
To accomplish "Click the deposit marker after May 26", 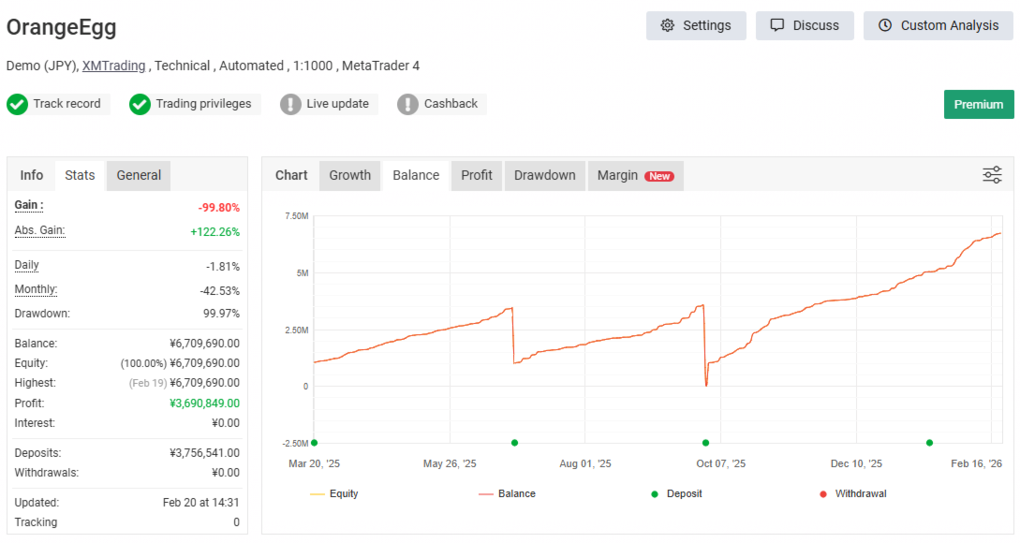I will click(x=514, y=443).
